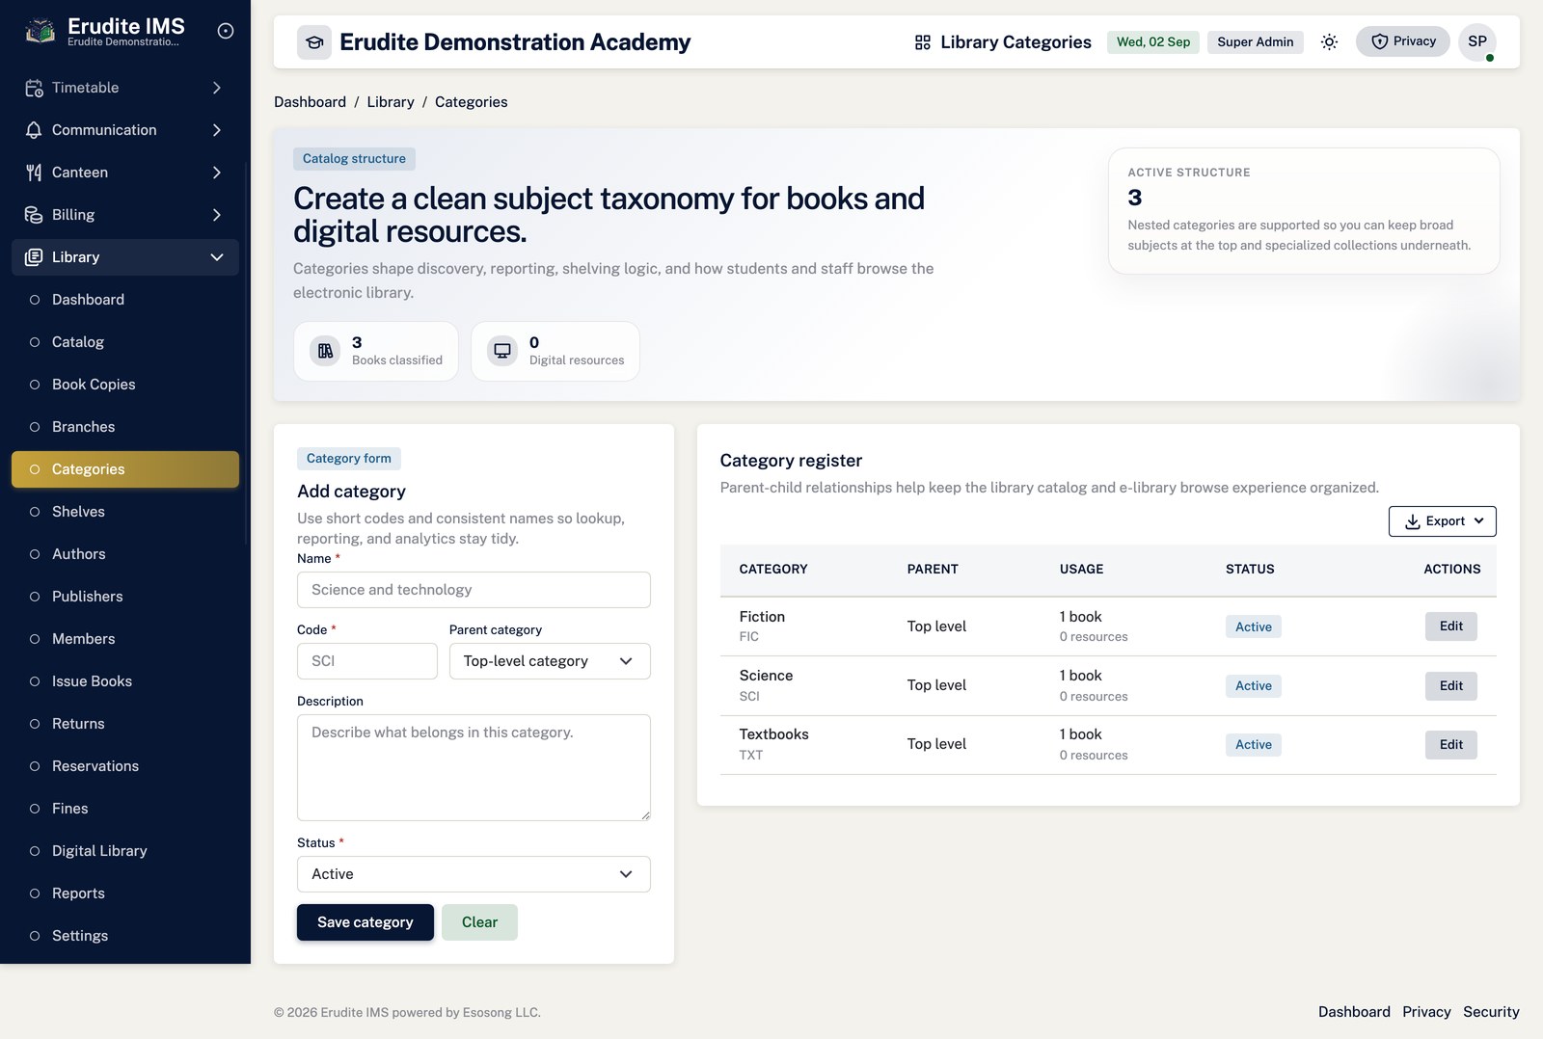Go to Dashboard breadcrumb link

(x=310, y=102)
